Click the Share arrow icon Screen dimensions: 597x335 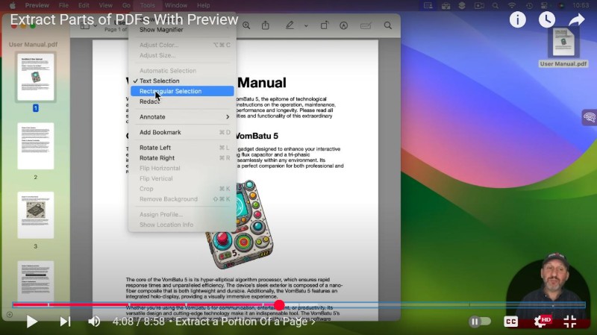tap(576, 20)
